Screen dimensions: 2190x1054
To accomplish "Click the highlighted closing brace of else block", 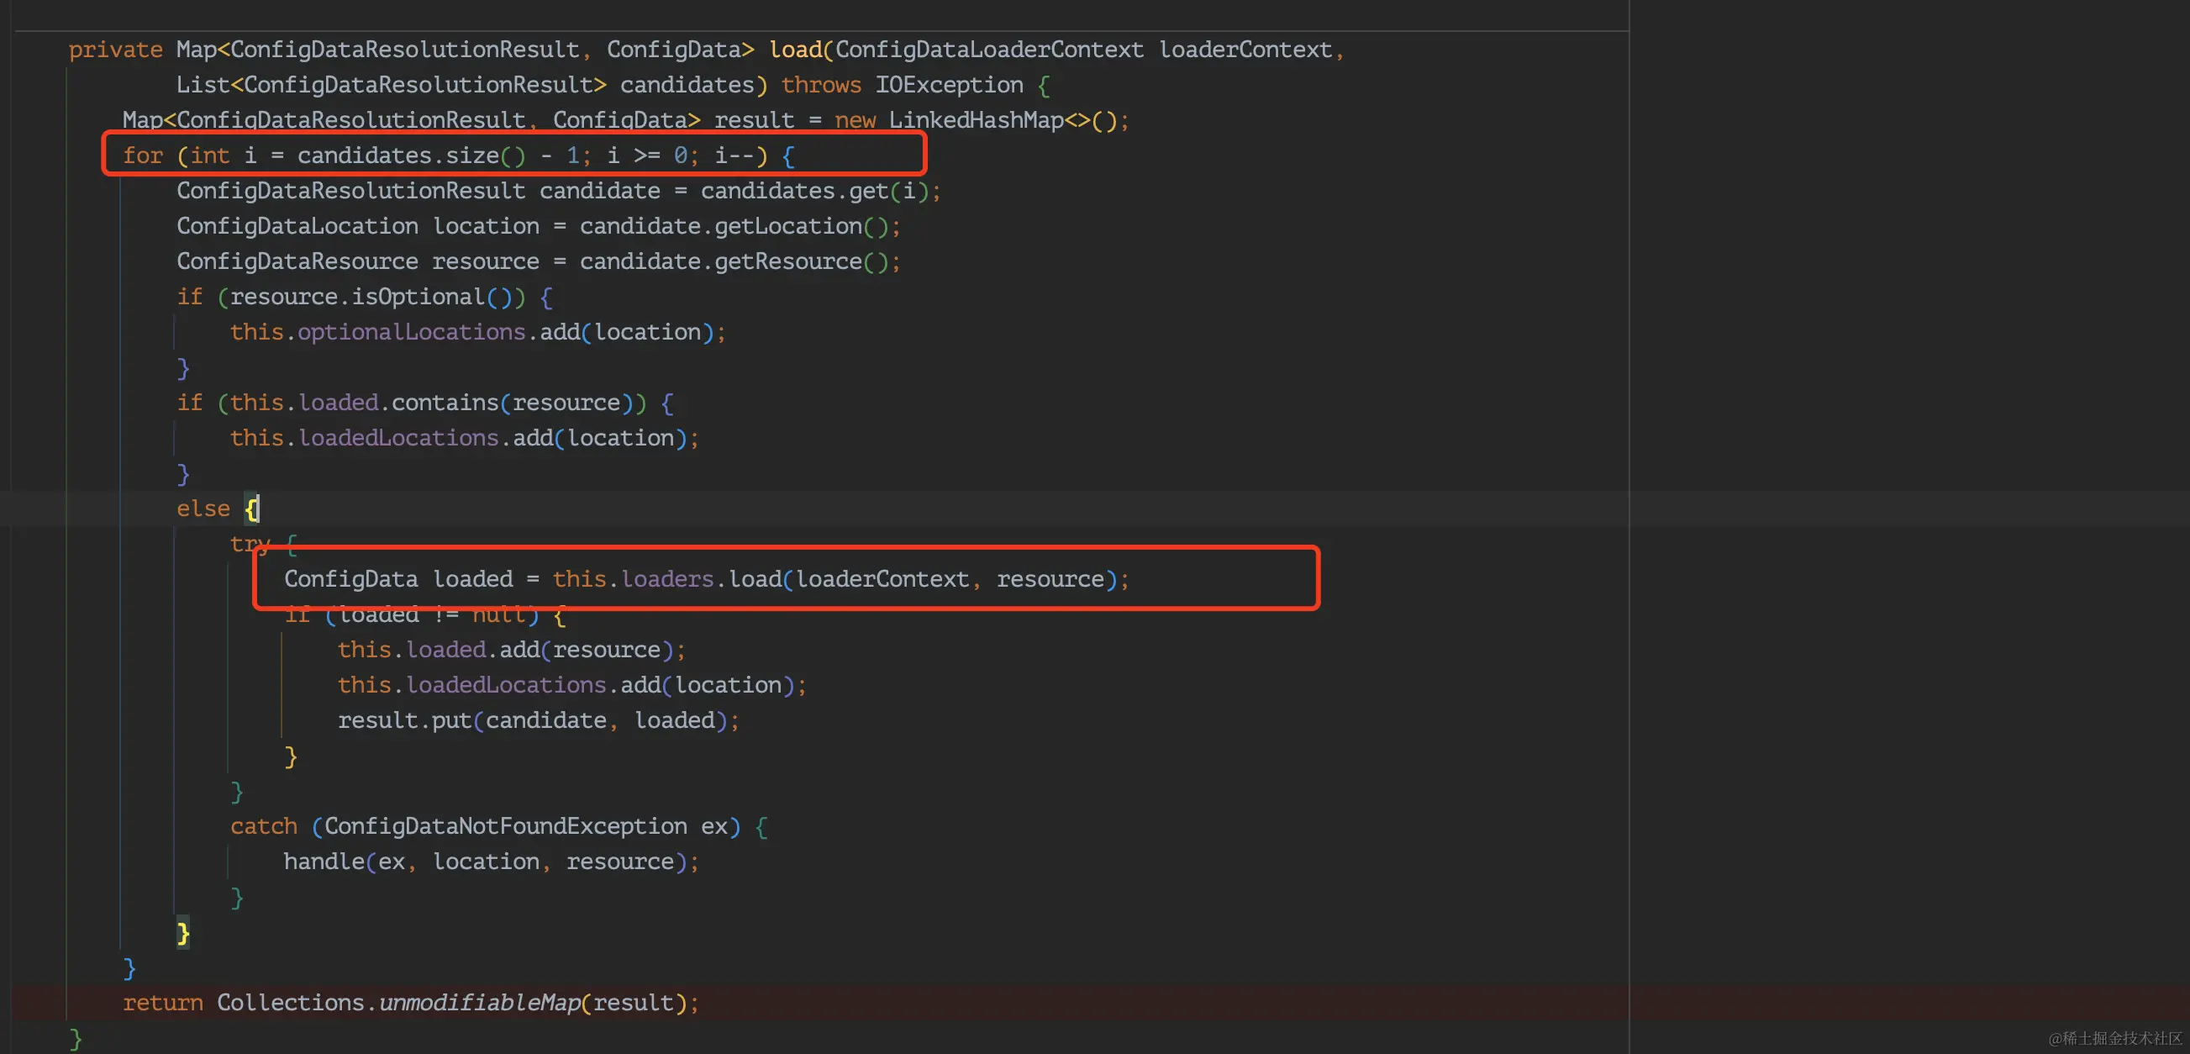I will [183, 932].
